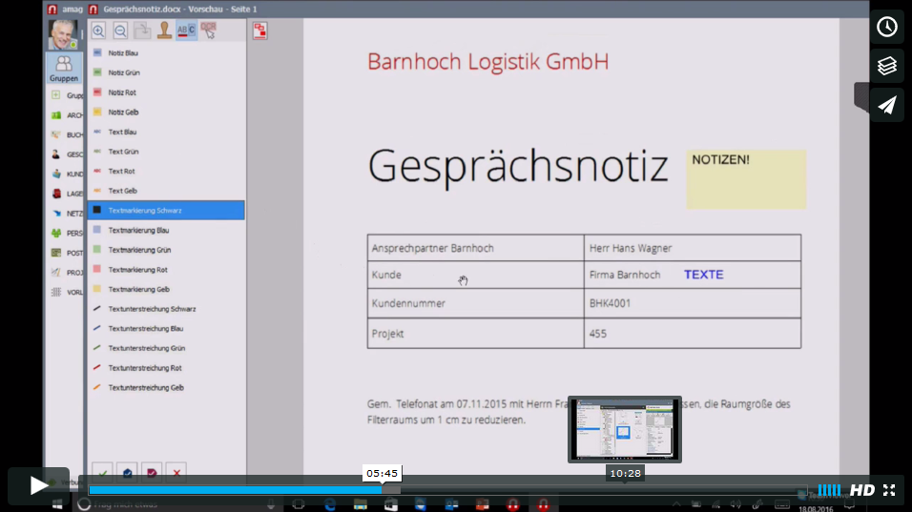The image size is (912, 512).
Task: Adjust the video volume bars
Action: [829, 490]
